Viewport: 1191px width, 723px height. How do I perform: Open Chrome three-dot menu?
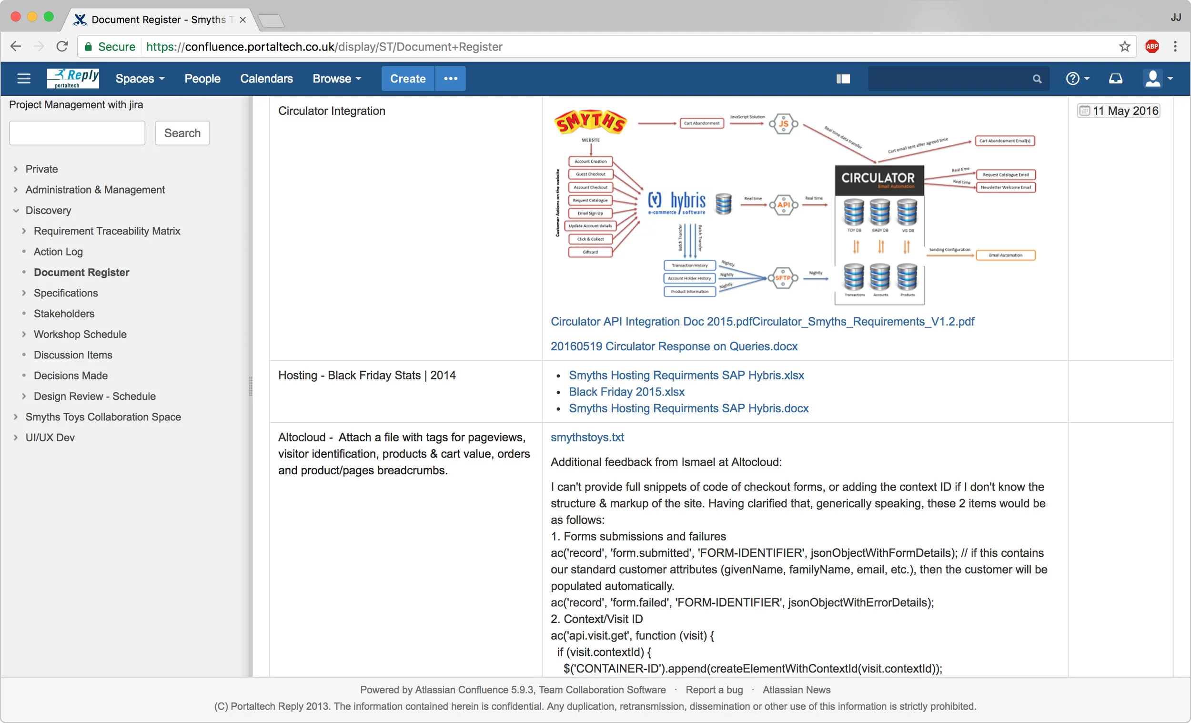tap(1175, 46)
